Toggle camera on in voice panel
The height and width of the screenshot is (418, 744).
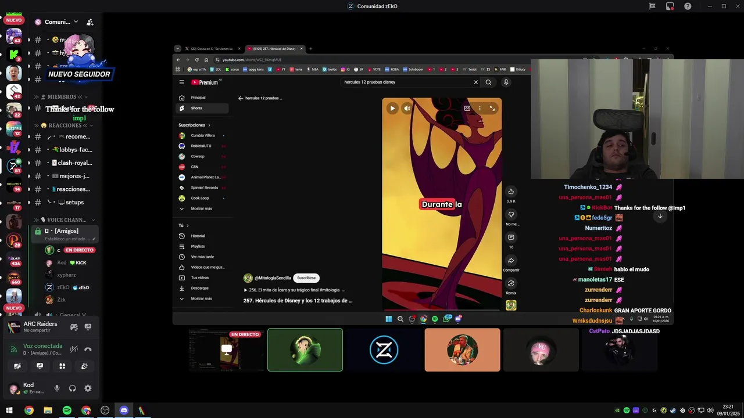pyautogui.click(x=17, y=366)
